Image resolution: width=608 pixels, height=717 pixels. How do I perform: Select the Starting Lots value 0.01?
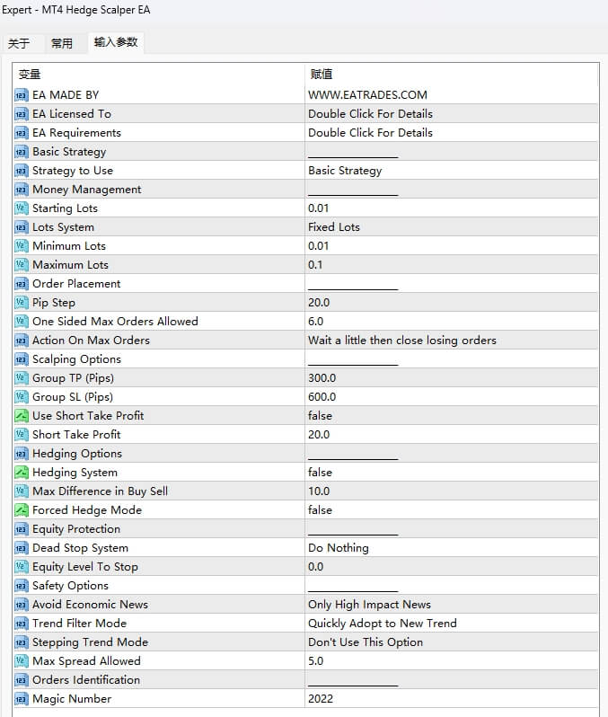(x=318, y=208)
